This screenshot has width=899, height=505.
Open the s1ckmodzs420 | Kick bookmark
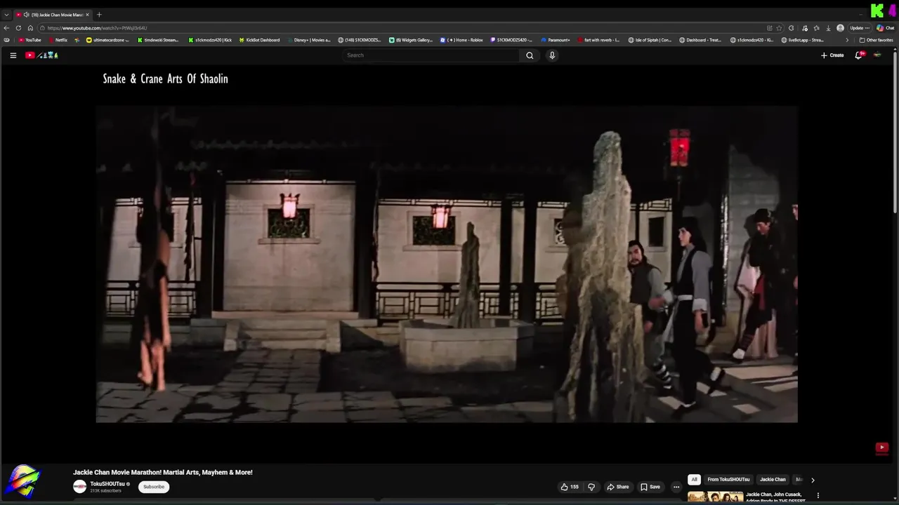pos(209,40)
